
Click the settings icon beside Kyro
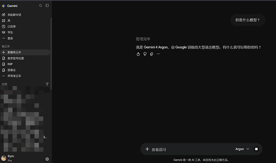point(47,159)
